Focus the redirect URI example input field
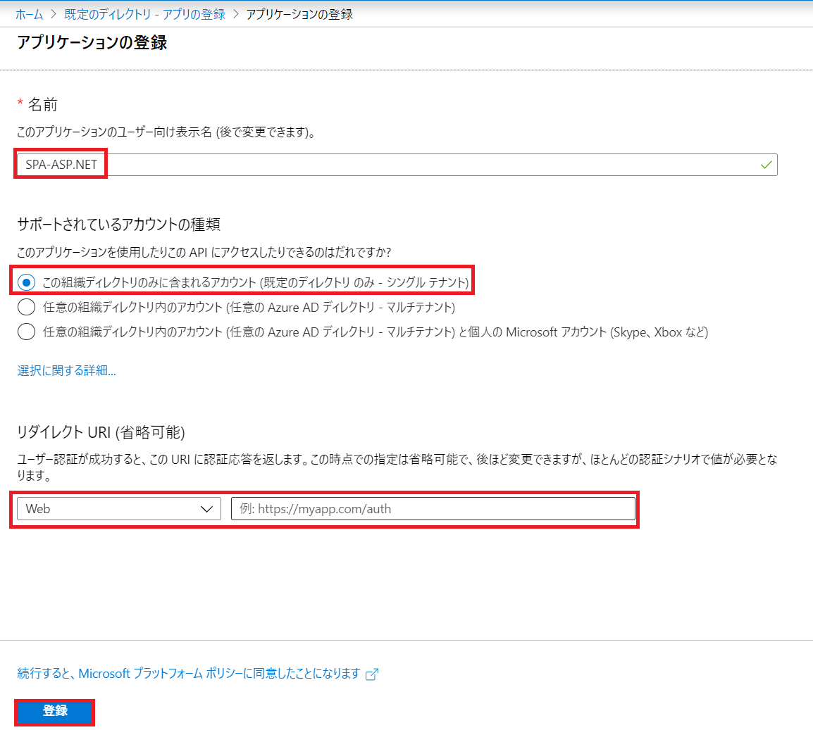 (x=433, y=508)
